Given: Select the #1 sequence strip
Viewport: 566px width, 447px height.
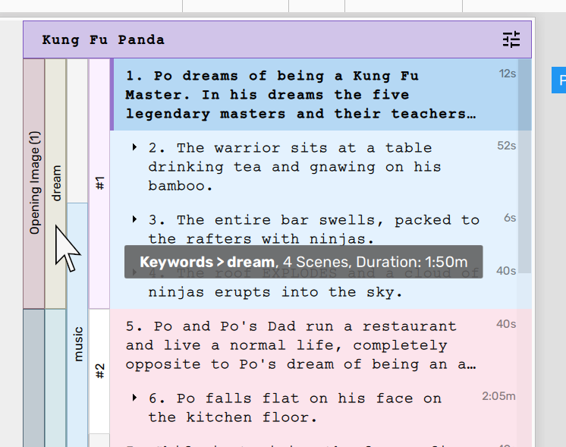Looking at the screenshot, I should pyautogui.click(x=99, y=183).
